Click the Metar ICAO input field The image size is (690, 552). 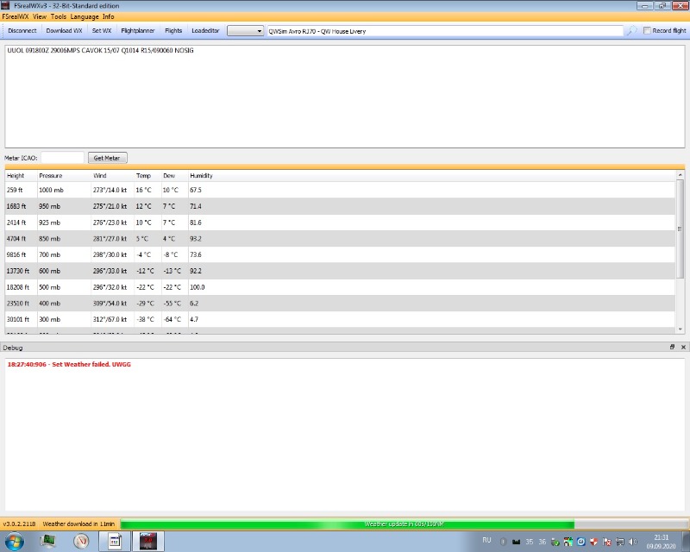coord(62,158)
